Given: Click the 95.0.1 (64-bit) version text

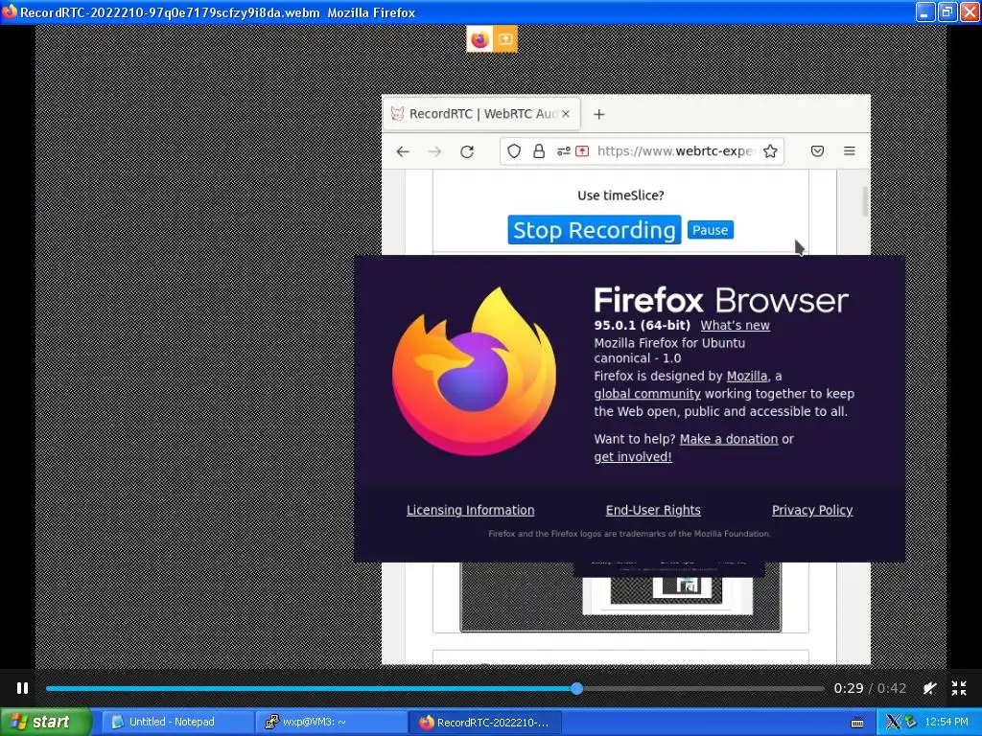Looking at the screenshot, I should 642,326.
